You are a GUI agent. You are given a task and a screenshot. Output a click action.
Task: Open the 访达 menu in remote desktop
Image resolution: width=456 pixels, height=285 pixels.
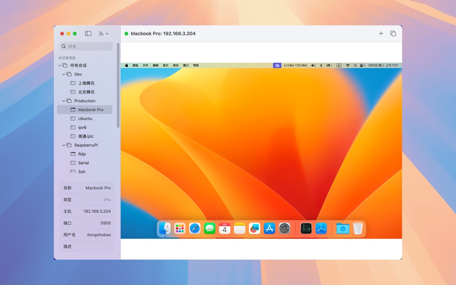click(135, 65)
